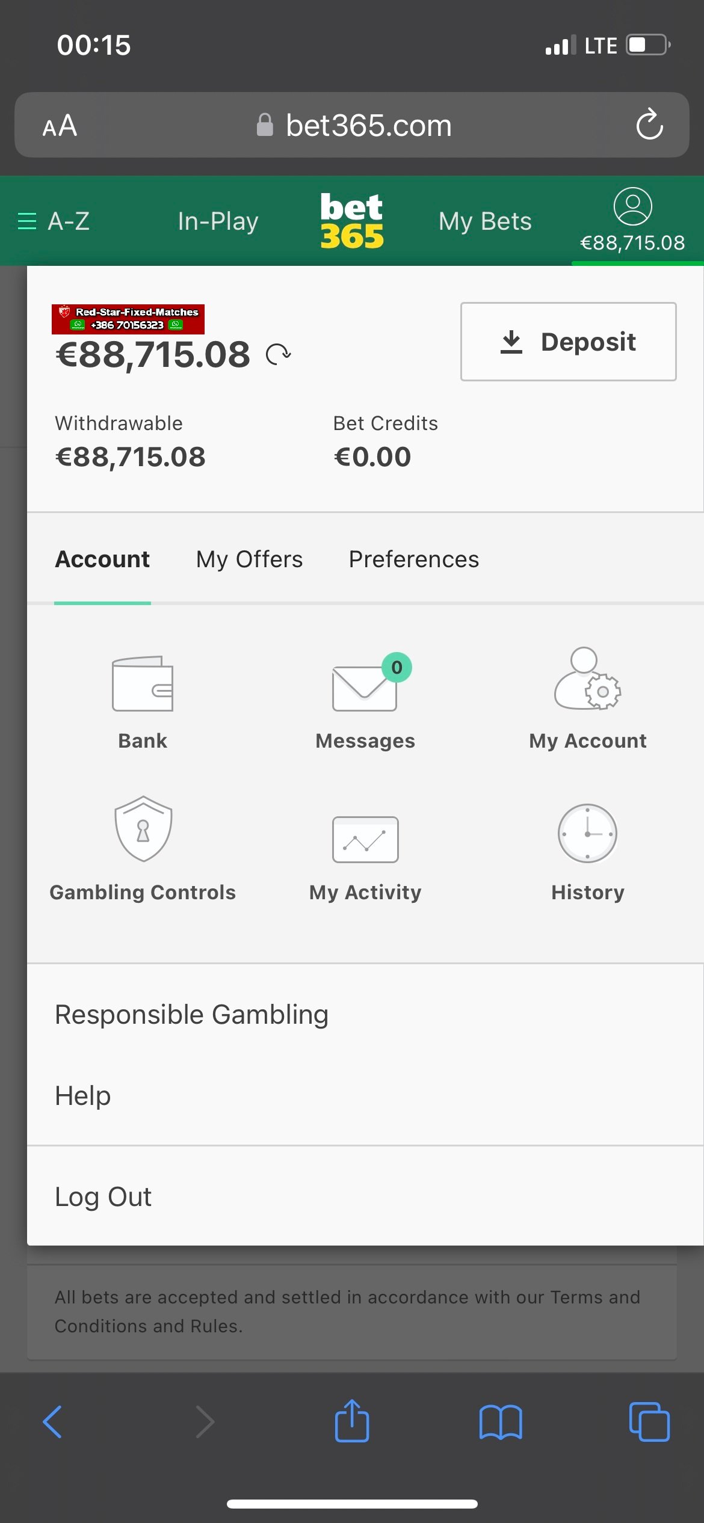This screenshot has height=1523, width=704.
Task: Open History clock icon
Action: tap(587, 834)
